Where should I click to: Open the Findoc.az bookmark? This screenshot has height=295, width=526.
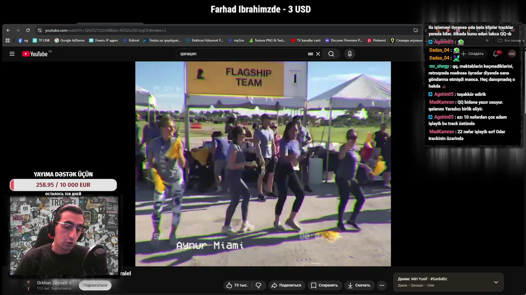click(162, 41)
